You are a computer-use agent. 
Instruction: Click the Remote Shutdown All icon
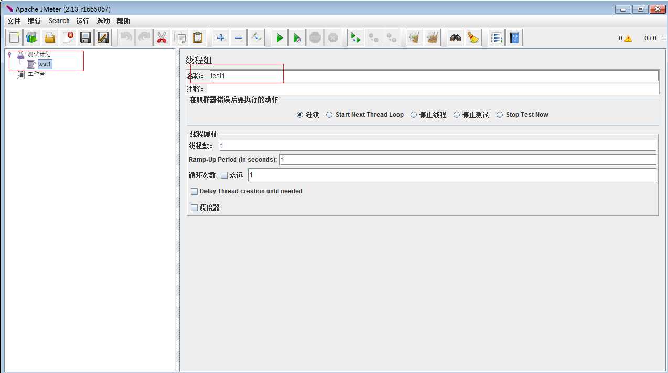[x=392, y=38]
